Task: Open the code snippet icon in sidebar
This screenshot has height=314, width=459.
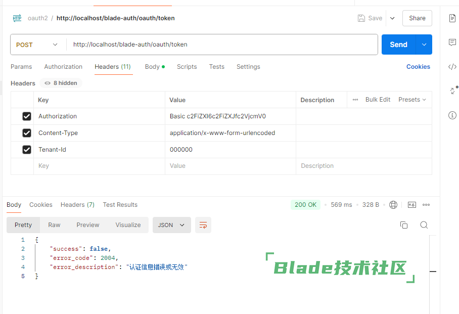Action: click(452, 67)
